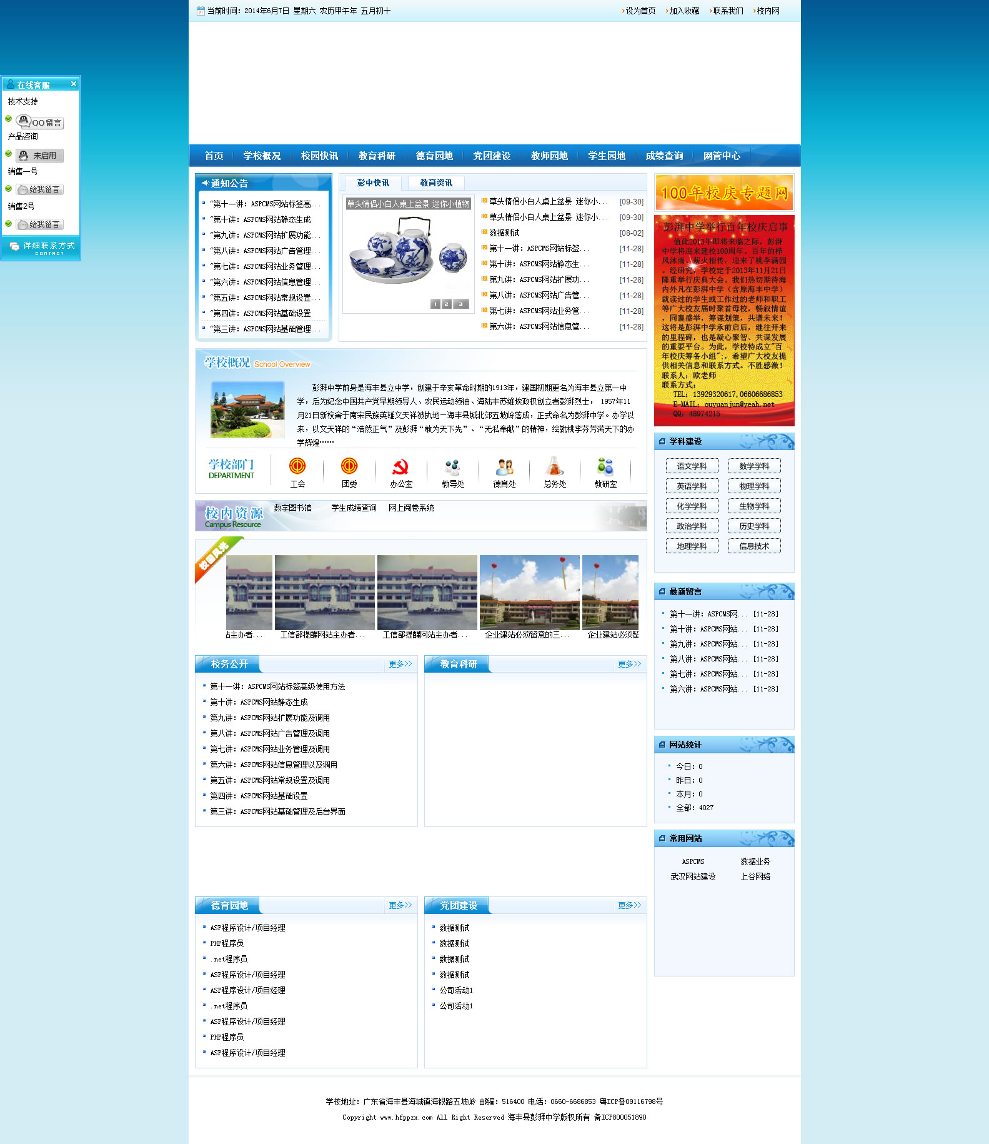989x1144 pixels.
Task: Expand 更多 in the 校务公开 section
Action: click(x=400, y=664)
